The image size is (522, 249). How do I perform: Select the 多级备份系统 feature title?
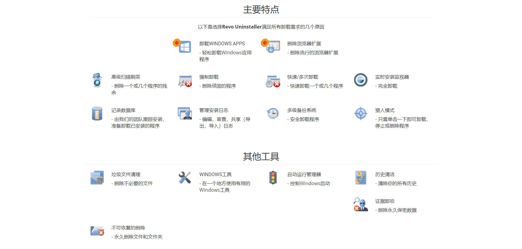coord(302,110)
